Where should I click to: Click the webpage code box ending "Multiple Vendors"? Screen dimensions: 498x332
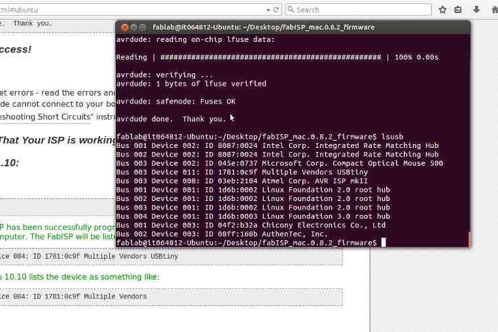[x=171, y=297]
